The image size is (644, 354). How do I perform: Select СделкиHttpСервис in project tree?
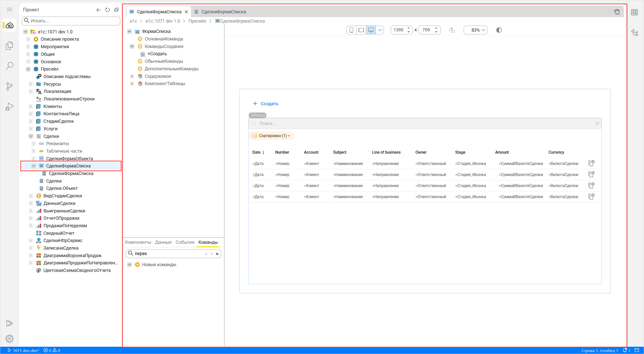[x=63, y=241]
